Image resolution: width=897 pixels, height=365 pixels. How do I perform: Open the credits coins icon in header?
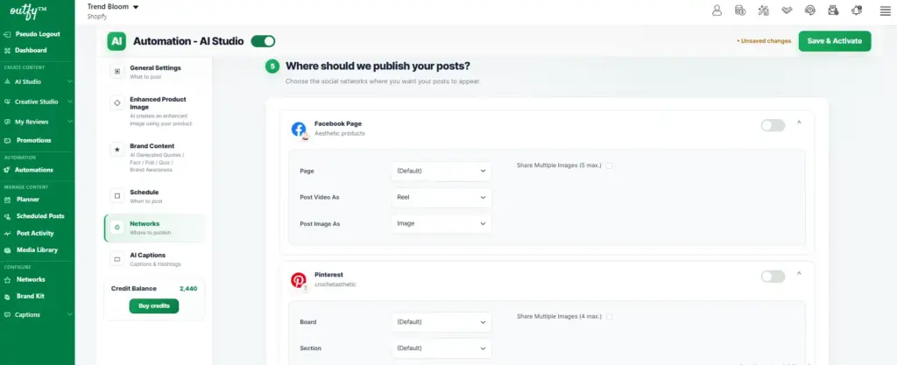coord(739,11)
